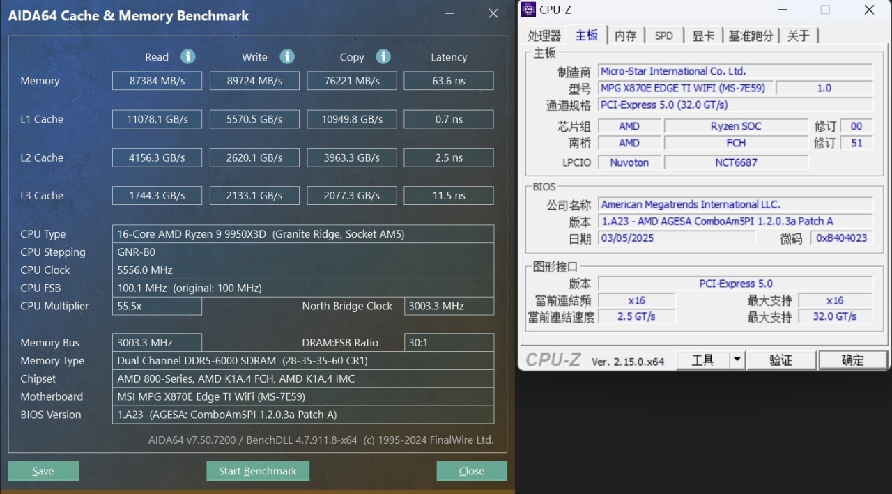
Task: Close the CPU-Z window
Action: tap(869, 10)
